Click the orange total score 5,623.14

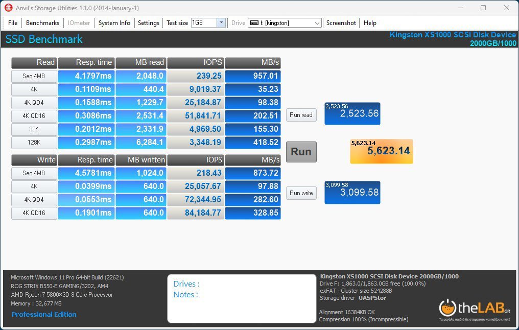point(381,151)
